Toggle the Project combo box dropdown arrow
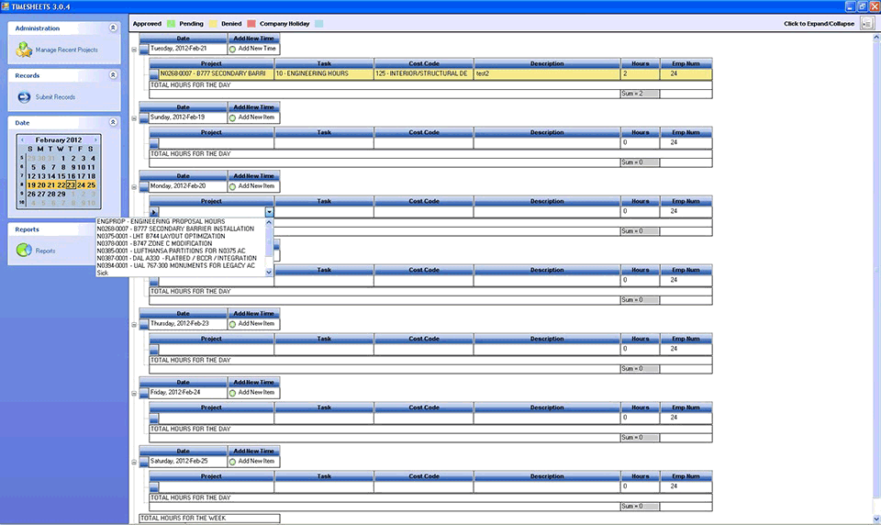 pyautogui.click(x=269, y=212)
